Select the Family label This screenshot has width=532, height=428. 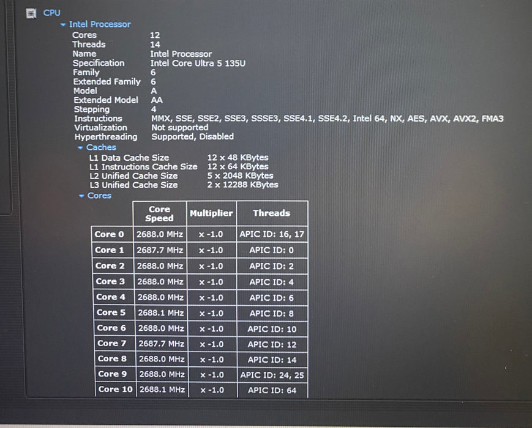[x=86, y=73]
